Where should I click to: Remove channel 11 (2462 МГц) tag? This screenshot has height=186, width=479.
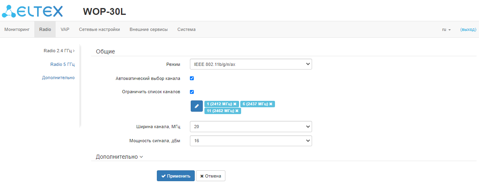[237, 111]
